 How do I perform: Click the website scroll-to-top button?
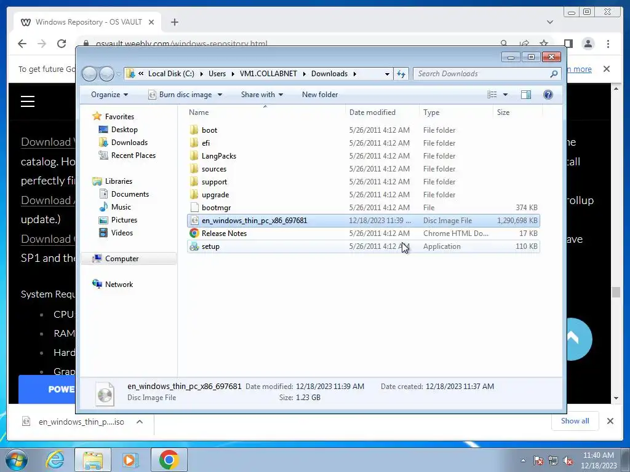click(x=580, y=339)
